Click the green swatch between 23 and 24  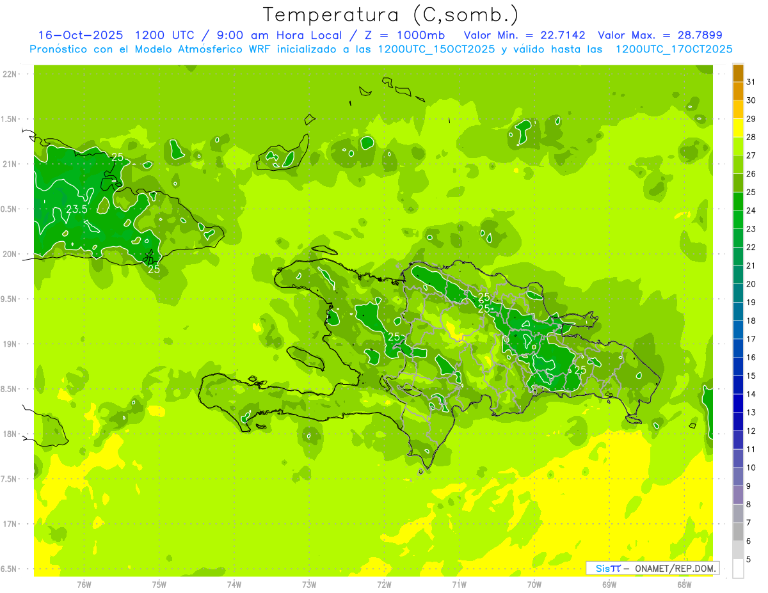738,219
